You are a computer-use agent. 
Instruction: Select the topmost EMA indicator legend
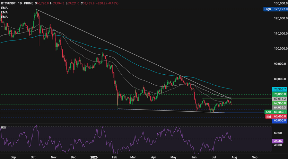tap(4, 8)
